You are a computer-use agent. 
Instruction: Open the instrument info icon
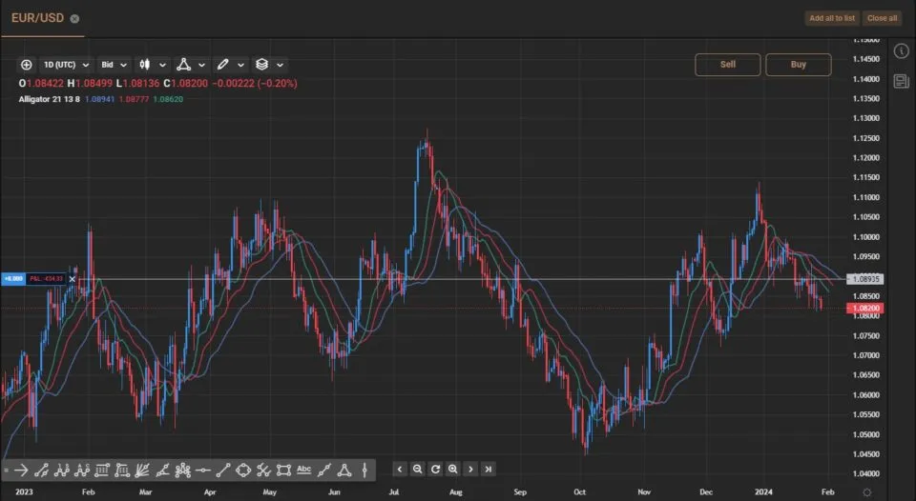click(x=901, y=50)
